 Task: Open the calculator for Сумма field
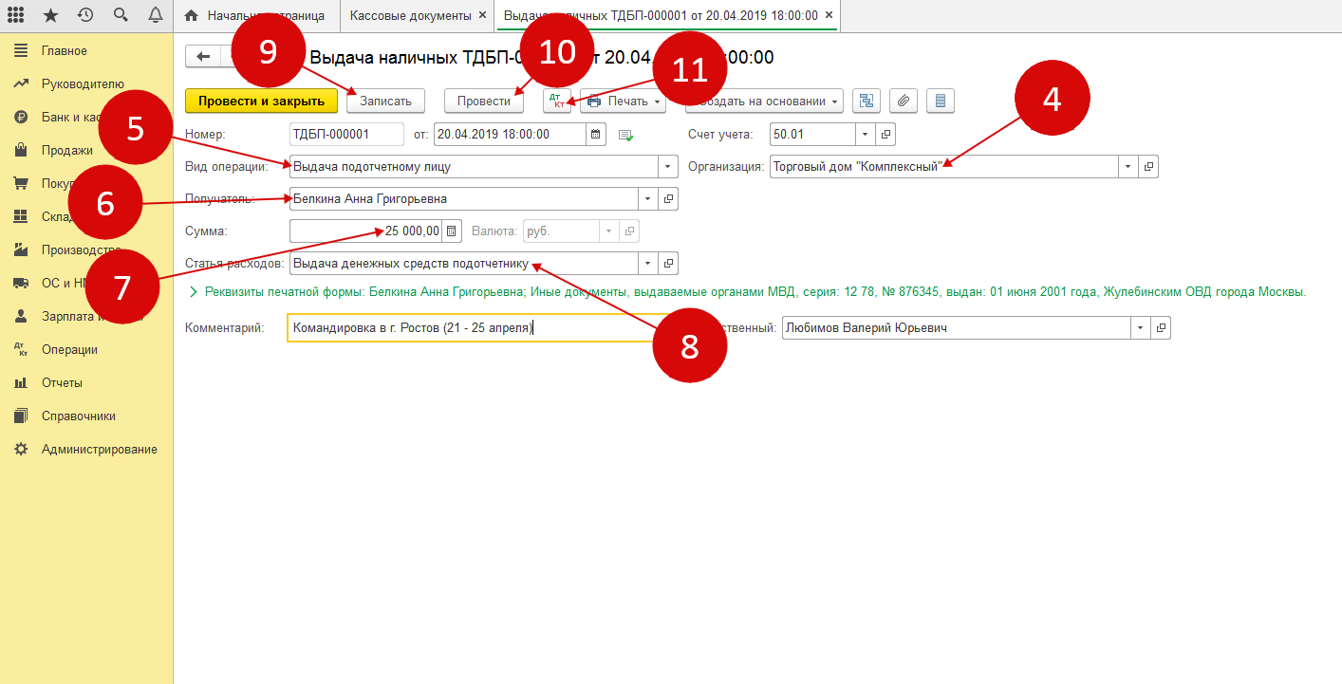point(452,231)
